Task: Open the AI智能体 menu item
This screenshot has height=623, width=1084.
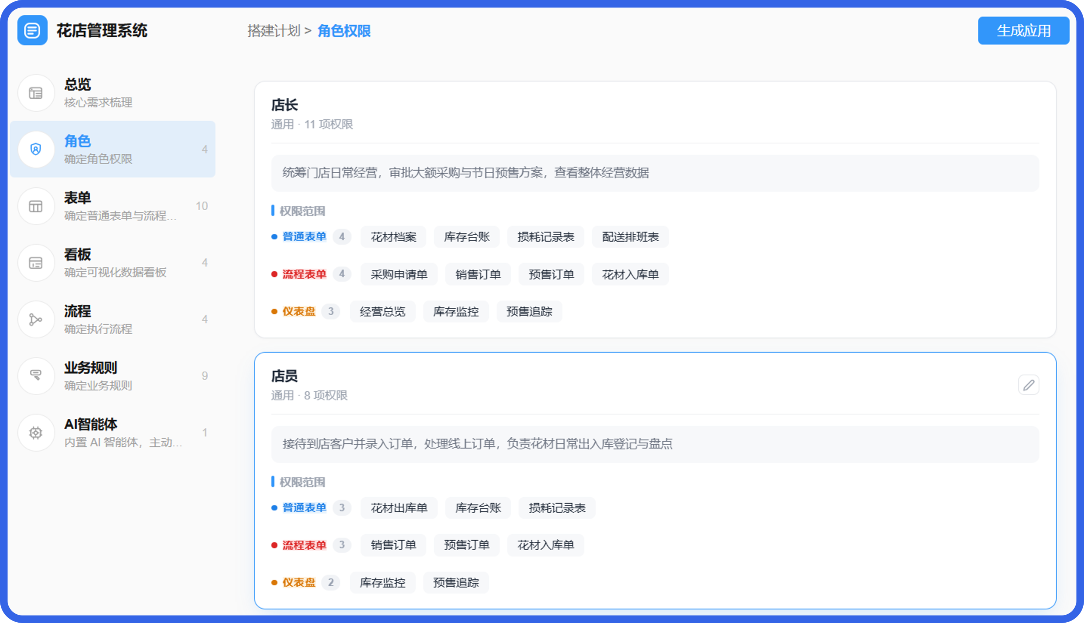Action: [x=113, y=433]
